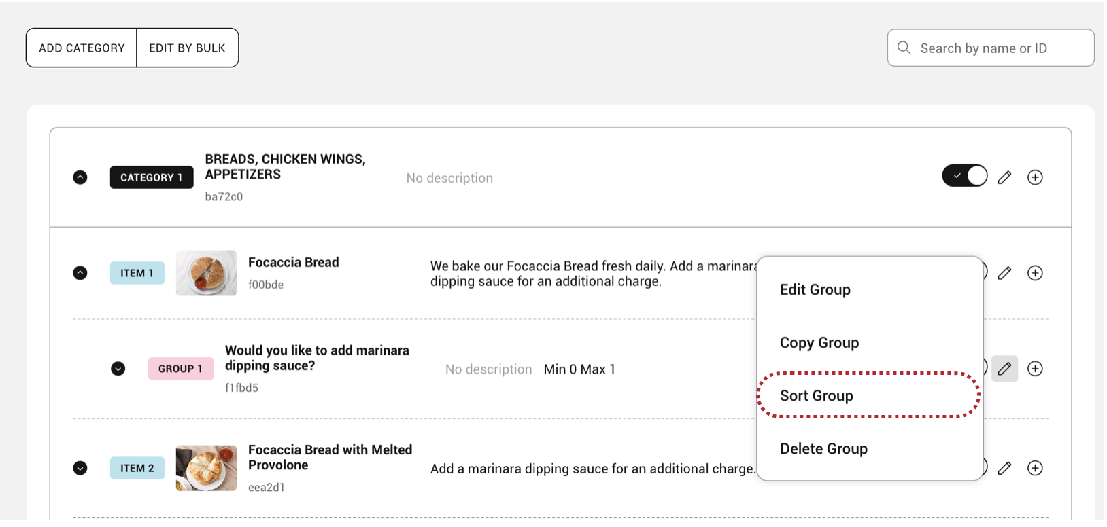Collapse the Category 1 section
Viewport: 1107px width, 527px height.
[x=80, y=177]
